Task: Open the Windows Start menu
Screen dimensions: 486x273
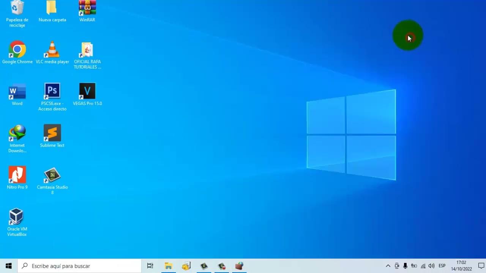Action: (x=9, y=266)
